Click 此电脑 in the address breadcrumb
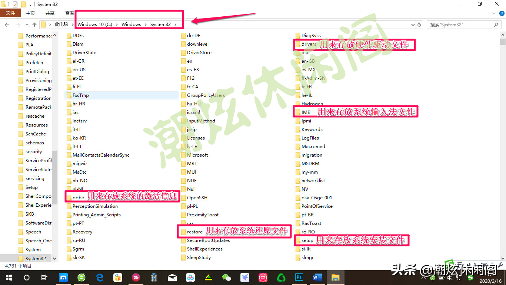The height and width of the screenshot is (285, 506). coord(61,24)
